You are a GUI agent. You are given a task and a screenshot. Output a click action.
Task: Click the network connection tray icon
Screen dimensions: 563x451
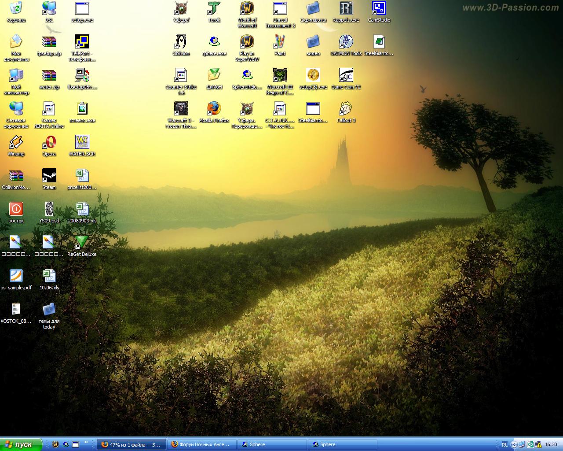[x=523, y=444]
